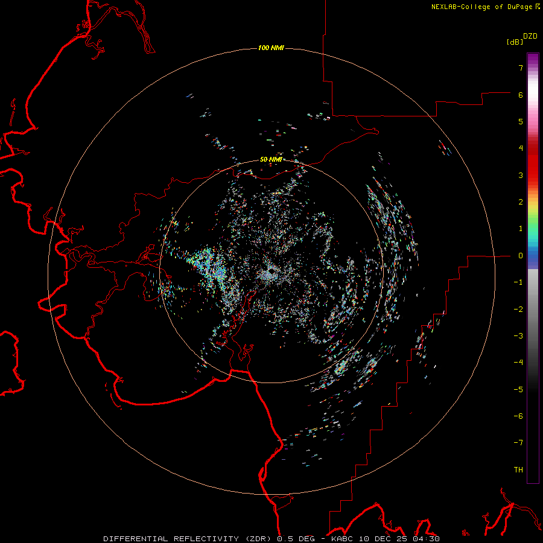This screenshot has width=543, height=543.
Task: Click the colorbar tick label -3
Action: (x=518, y=336)
